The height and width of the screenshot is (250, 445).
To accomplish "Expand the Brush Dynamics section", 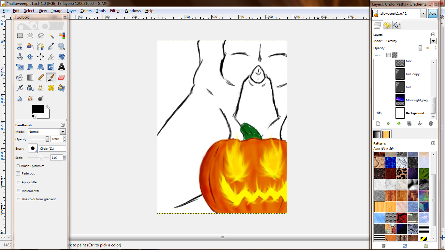I will tap(18, 166).
